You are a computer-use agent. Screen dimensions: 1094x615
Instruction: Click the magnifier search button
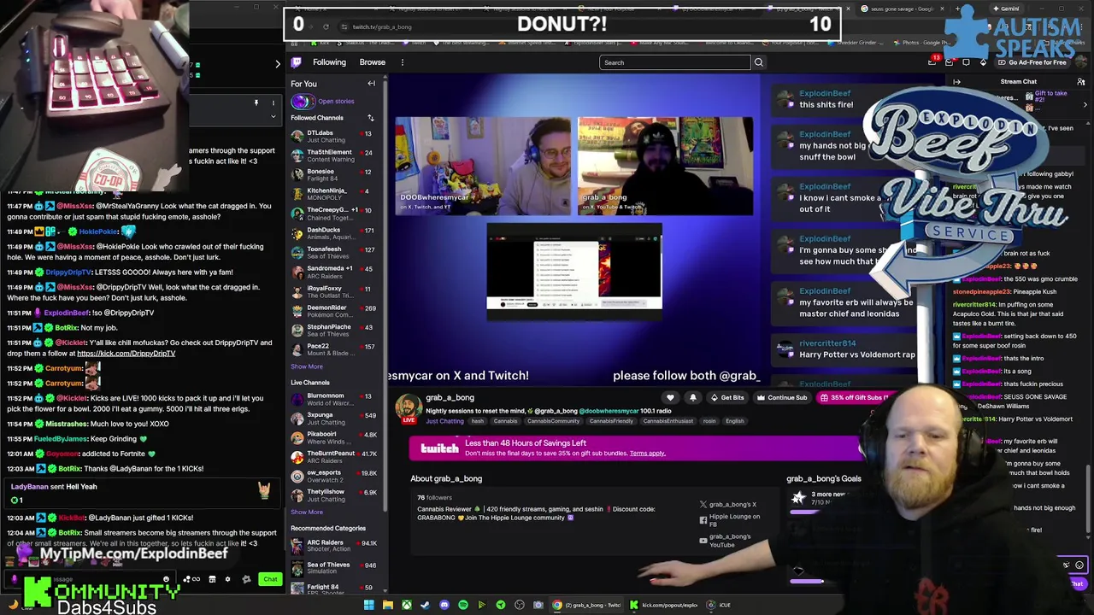pos(758,62)
